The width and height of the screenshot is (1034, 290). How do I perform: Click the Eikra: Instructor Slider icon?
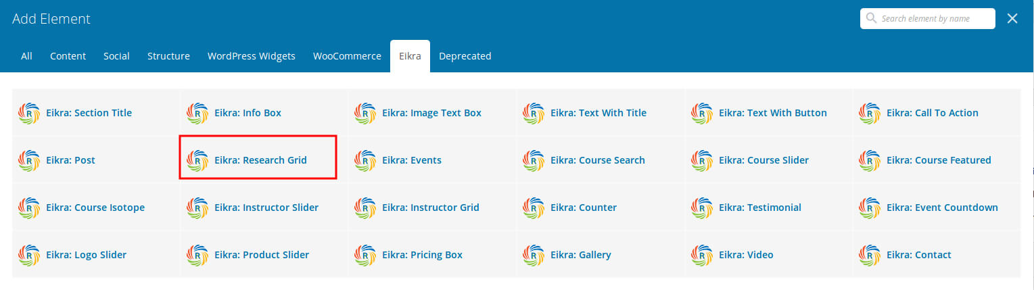197,208
